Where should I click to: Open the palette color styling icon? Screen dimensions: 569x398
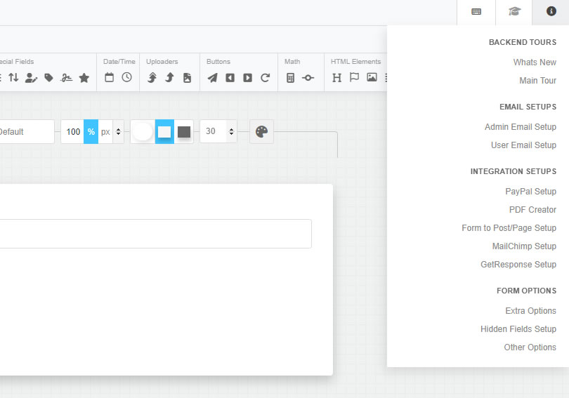pos(261,131)
